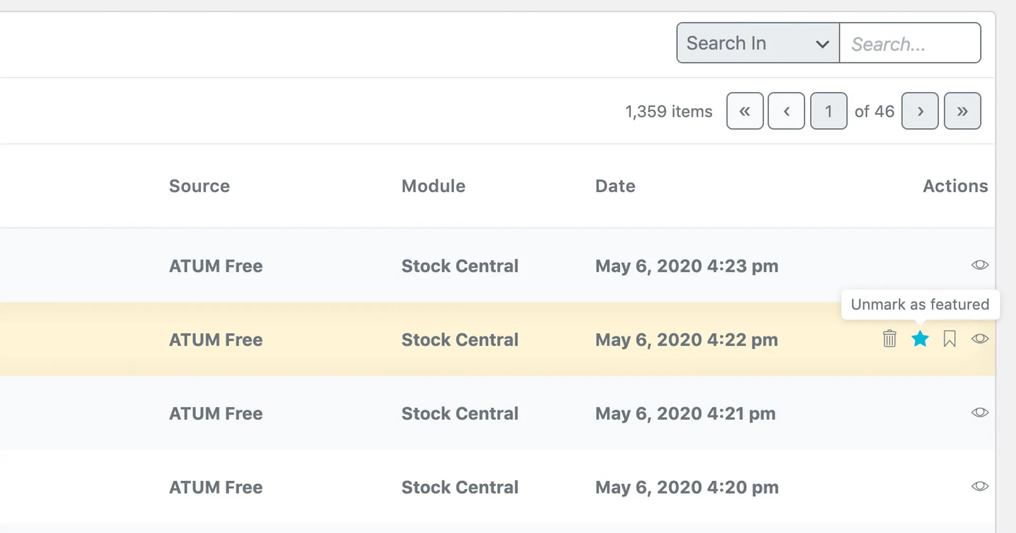The height and width of the screenshot is (533, 1016).
Task: Sort by the Module column header
Action: click(433, 186)
